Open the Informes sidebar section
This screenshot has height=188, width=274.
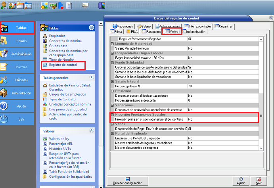(17, 67)
